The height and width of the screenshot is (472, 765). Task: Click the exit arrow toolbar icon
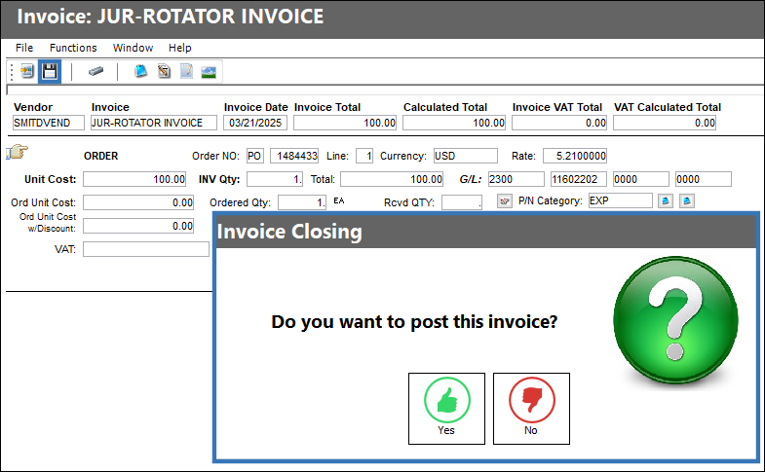tap(27, 72)
